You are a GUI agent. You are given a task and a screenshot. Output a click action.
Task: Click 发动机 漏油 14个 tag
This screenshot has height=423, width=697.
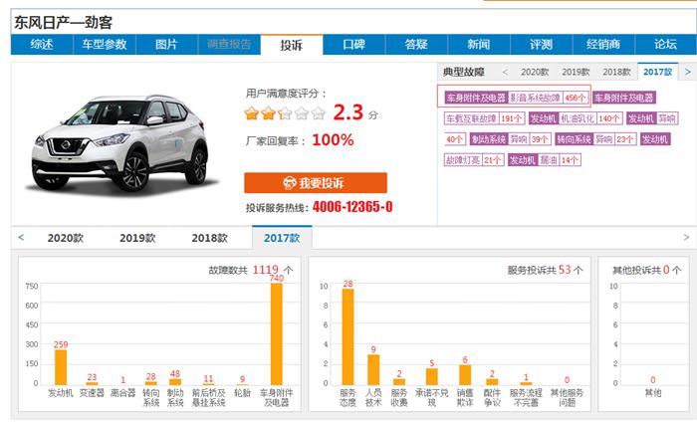(x=545, y=160)
